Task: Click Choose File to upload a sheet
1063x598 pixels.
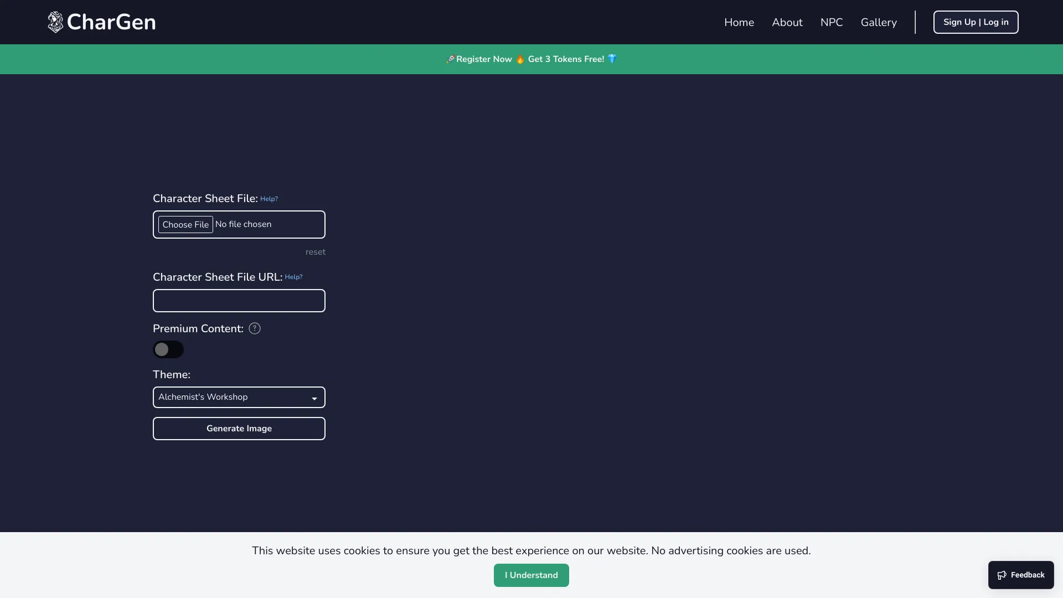Action: [185, 224]
